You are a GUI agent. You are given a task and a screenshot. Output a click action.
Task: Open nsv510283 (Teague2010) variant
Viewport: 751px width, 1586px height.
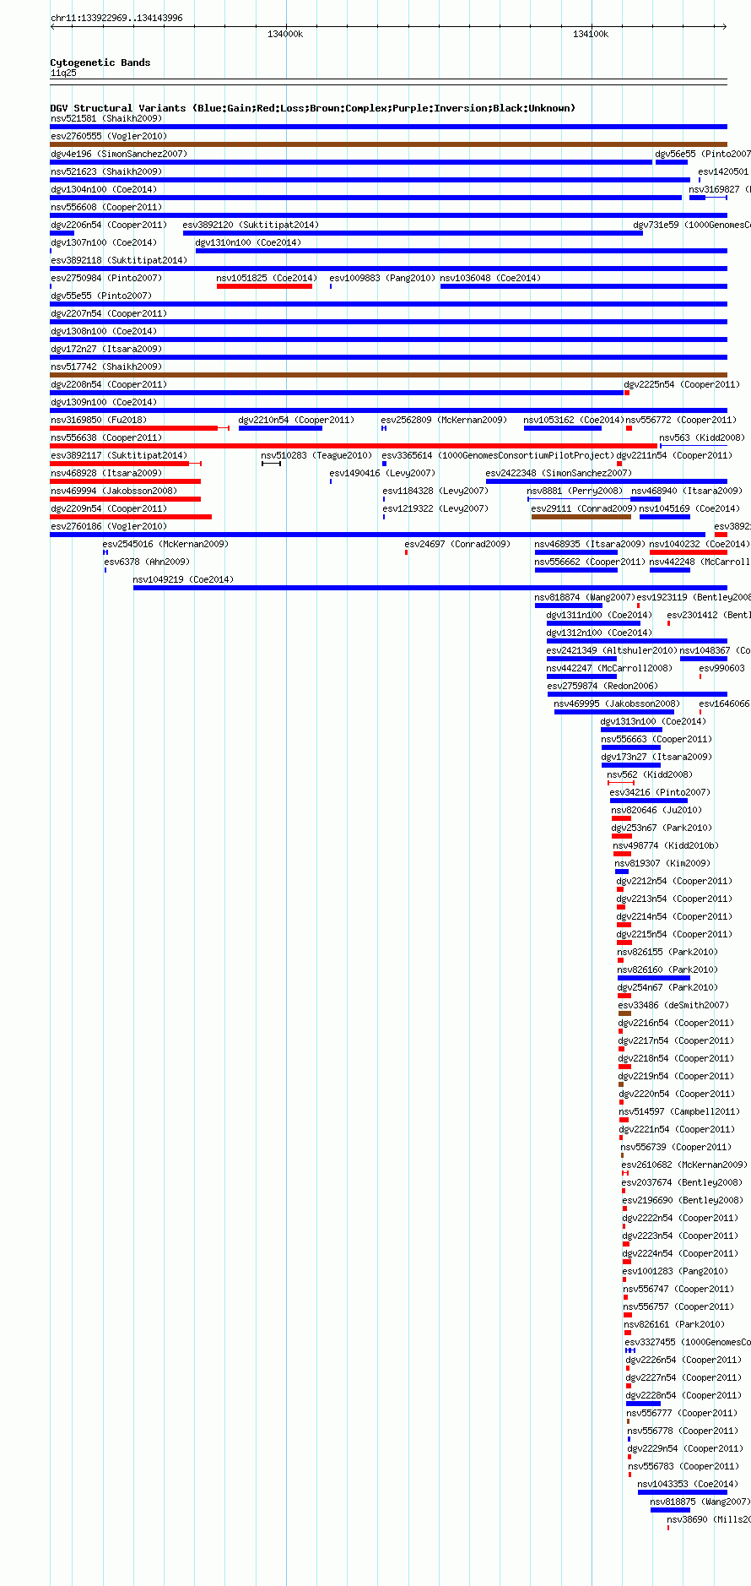(x=316, y=456)
